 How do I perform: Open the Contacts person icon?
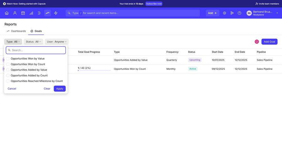15,13
